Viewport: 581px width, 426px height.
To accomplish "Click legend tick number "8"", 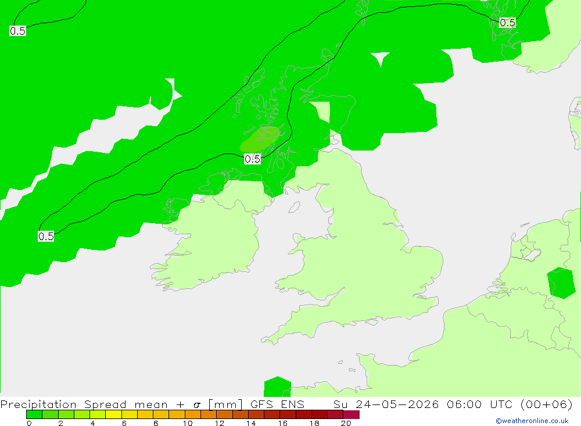I will (156, 423).
